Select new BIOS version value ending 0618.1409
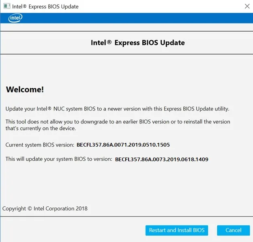The width and height of the screenshot is (253, 242). (161, 160)
